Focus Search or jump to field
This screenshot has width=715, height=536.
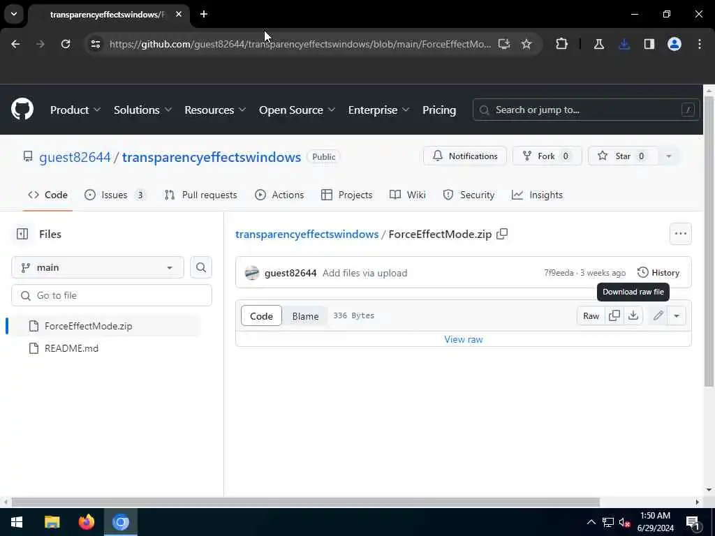587,110
